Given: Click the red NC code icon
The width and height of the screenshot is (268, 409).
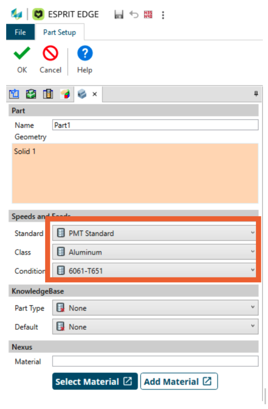Looking at the screenshot, I should [x=148, y=15].
